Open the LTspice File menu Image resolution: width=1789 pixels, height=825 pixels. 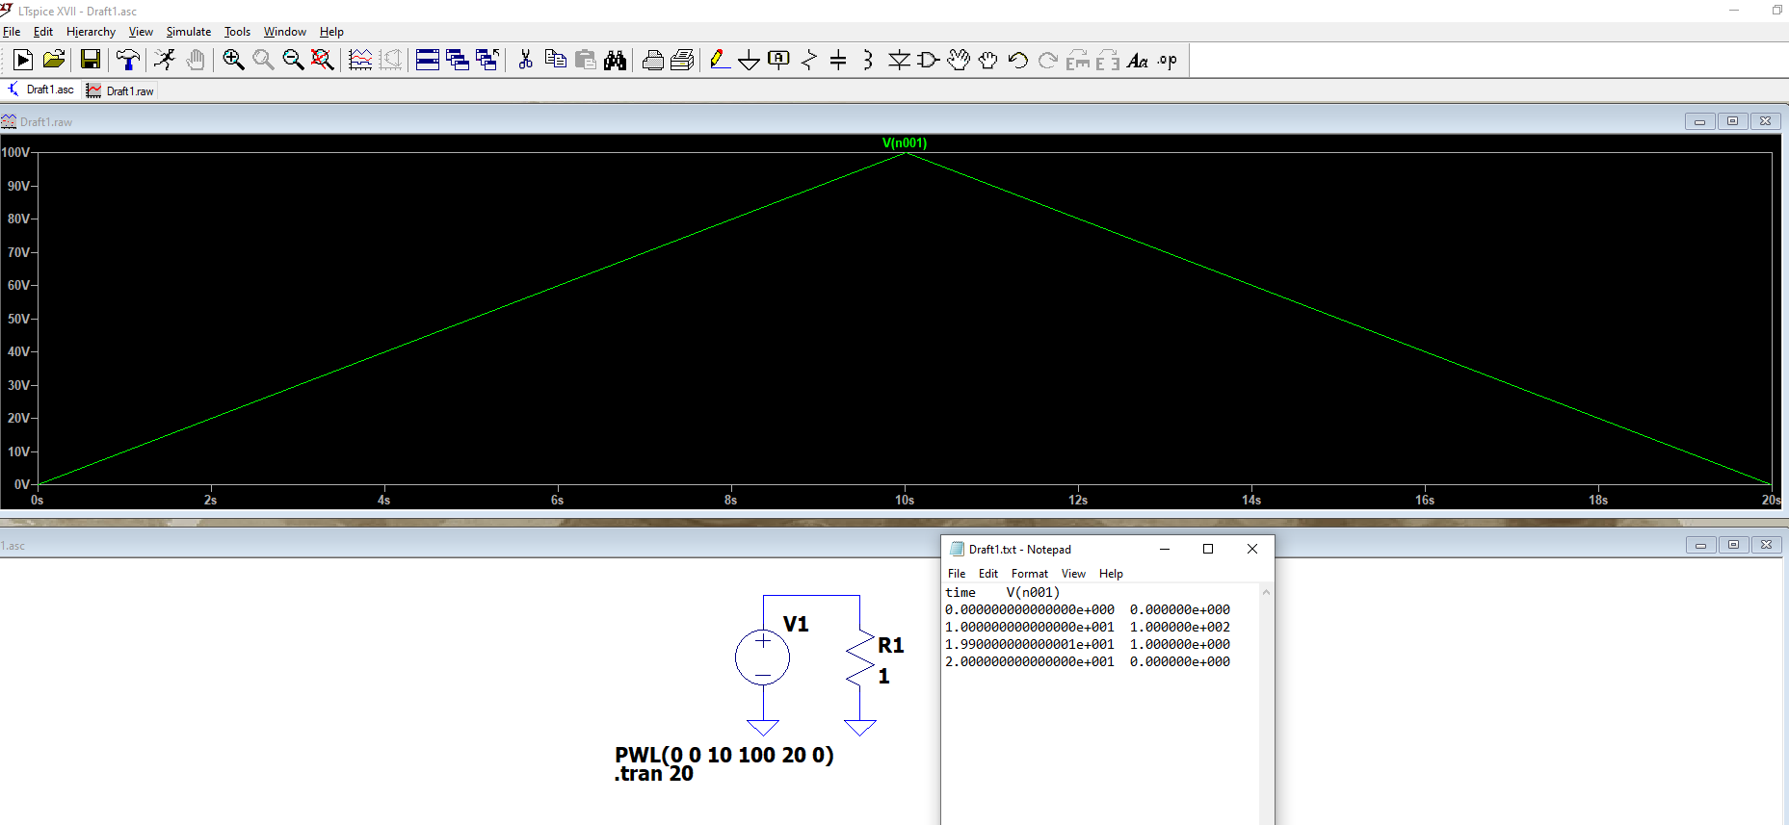[x=12, y=32]
